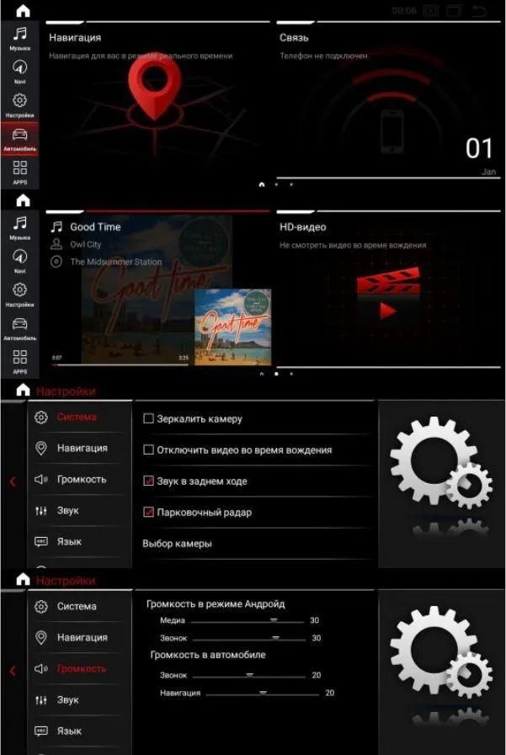Select the highlighted red Автомобиль sidebar icon
The height and width of the screenshot is (755, 506).
tap(19, 139)
